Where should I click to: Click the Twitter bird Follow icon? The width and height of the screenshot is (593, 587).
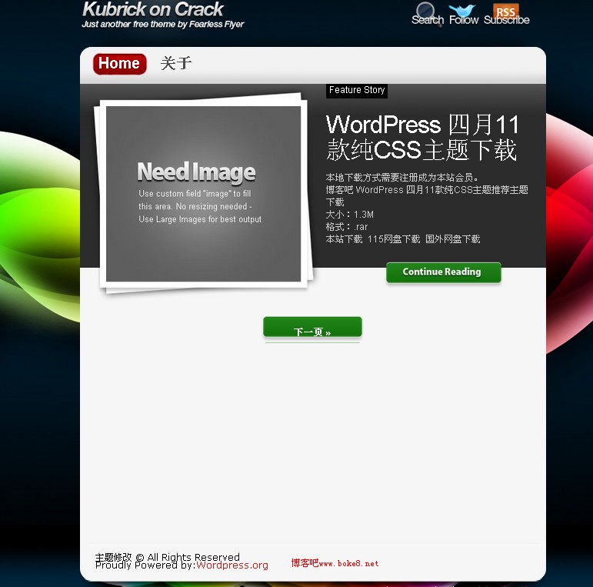(x=463, y=14)
